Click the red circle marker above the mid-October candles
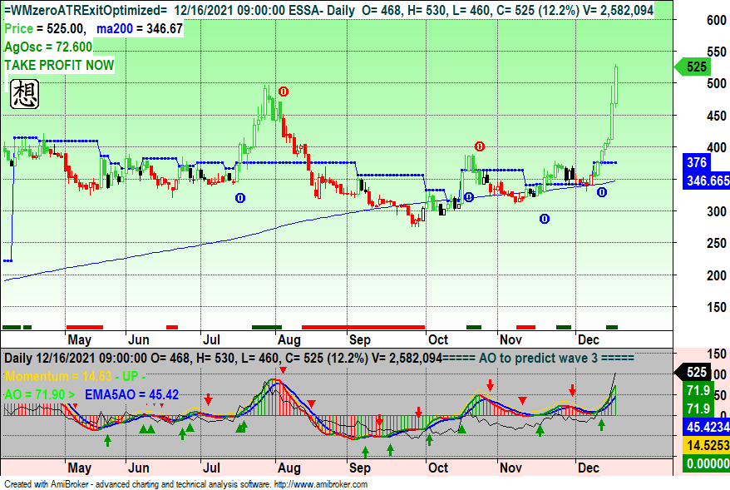The height and width of the screenshot is (490, 730). click(x=479, y=146)
